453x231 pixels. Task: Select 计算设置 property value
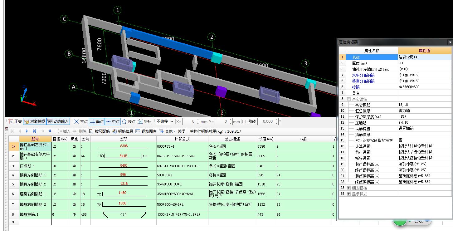pos(425,146)
